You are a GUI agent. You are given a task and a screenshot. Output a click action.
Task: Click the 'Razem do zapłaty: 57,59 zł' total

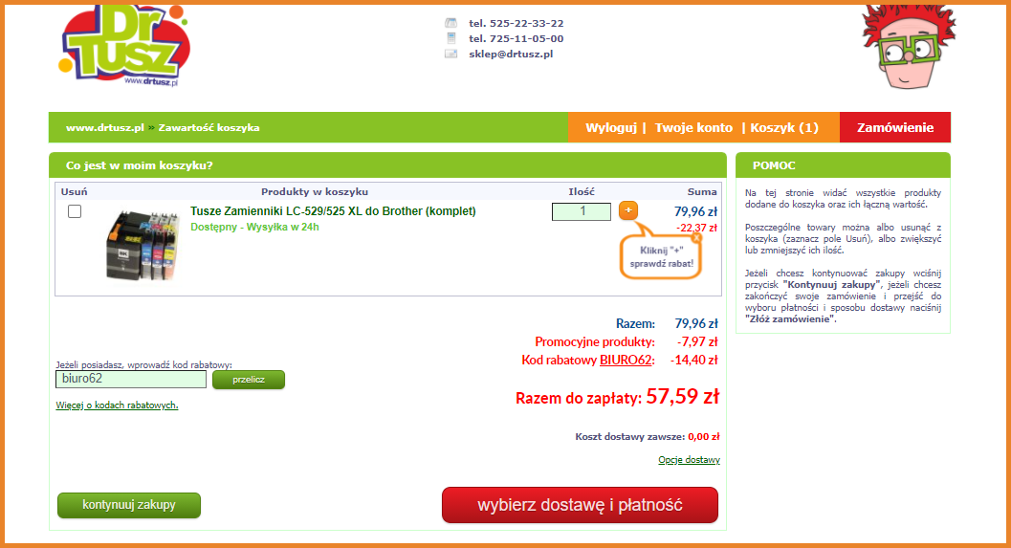click(617, 397)
